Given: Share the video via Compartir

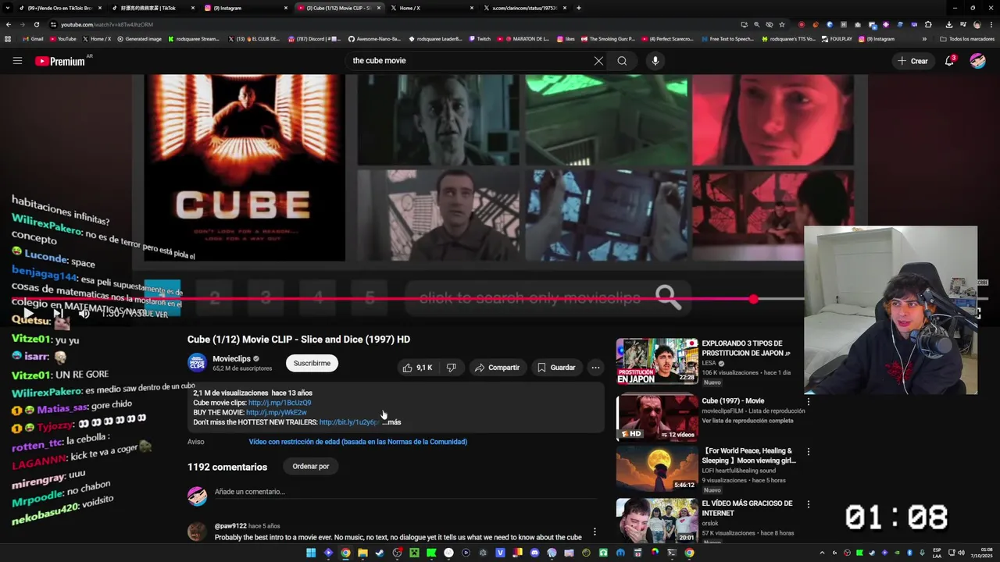Looking at the screenshot, I should point(497,368).
